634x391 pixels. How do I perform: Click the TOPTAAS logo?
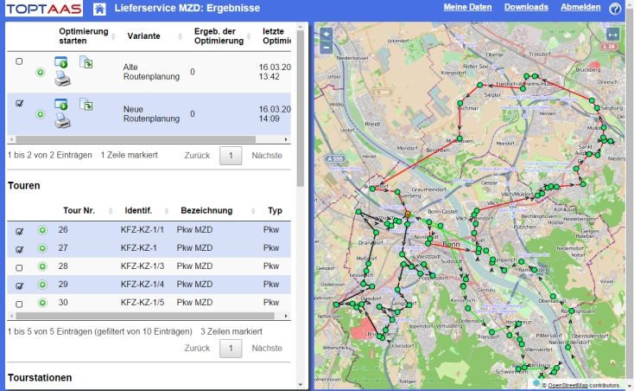[x=44, y=9]
